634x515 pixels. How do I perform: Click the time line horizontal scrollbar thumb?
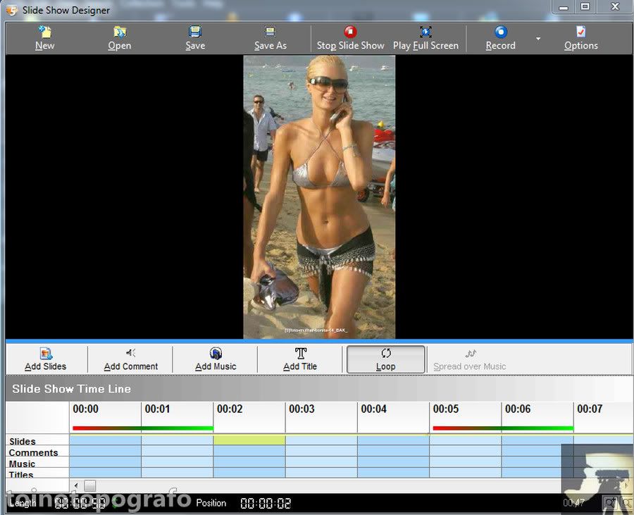(x=90, y=485)
